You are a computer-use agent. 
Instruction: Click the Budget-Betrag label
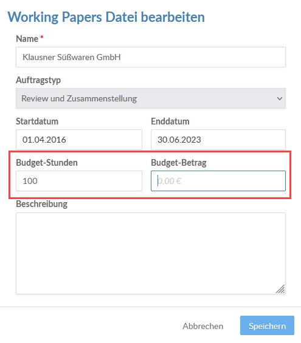click(179, 163)
